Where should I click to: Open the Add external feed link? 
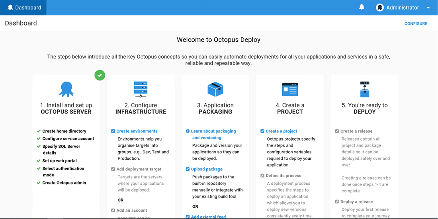click(208, 217)
